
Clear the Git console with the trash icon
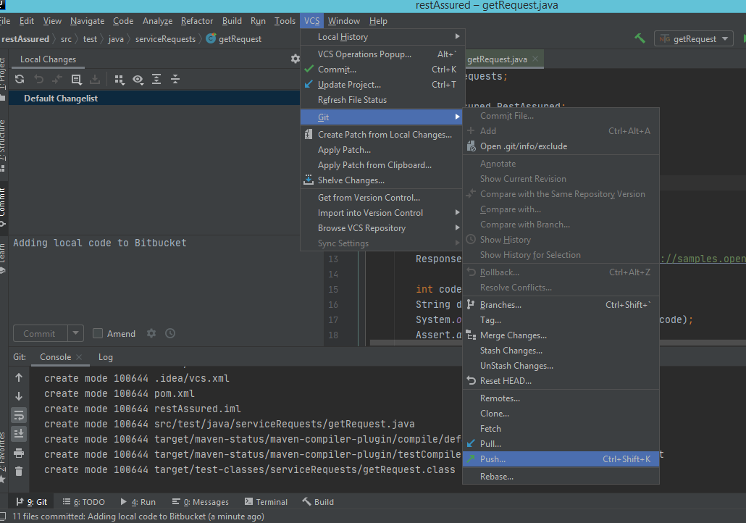click(17, 469)
